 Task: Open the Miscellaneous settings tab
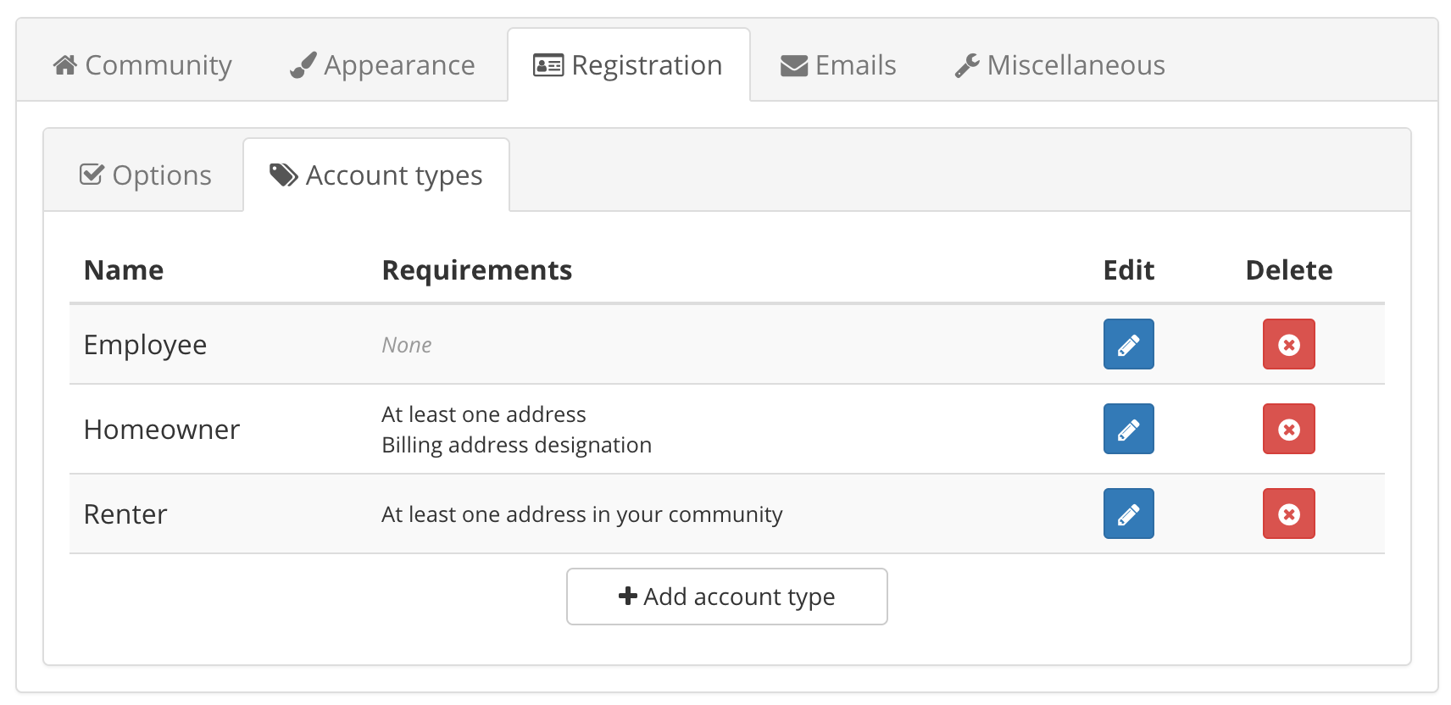coord(1059,65)
